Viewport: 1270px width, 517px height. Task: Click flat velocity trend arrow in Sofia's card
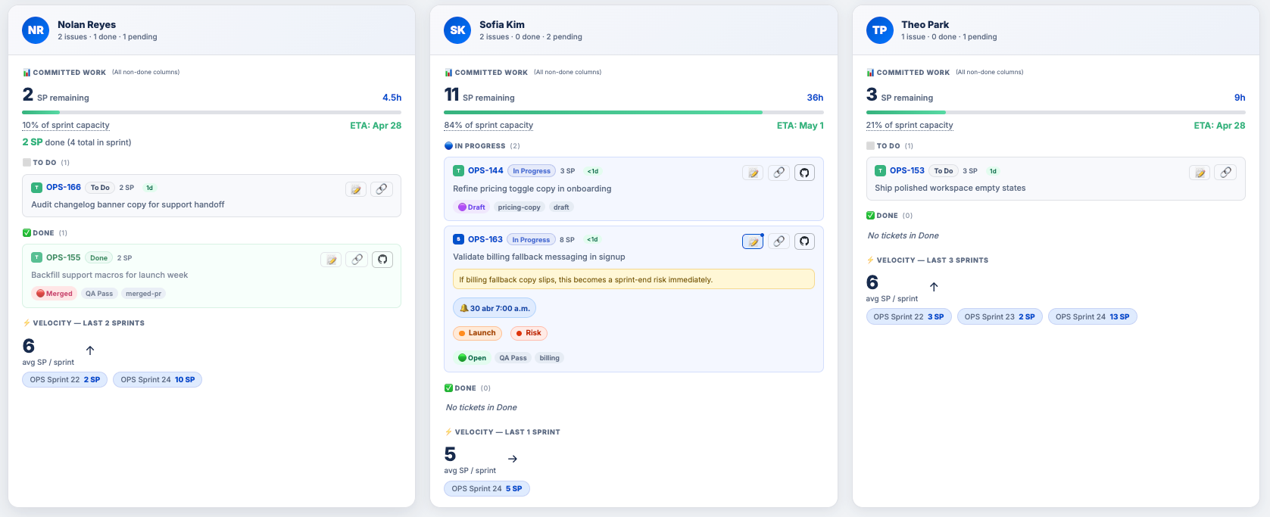tap(513, 459)
